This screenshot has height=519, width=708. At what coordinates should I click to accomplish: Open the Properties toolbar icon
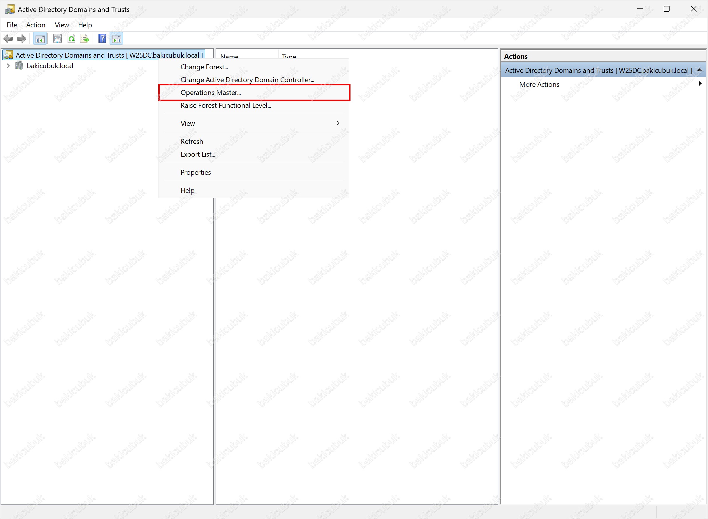tap(57, 39)
